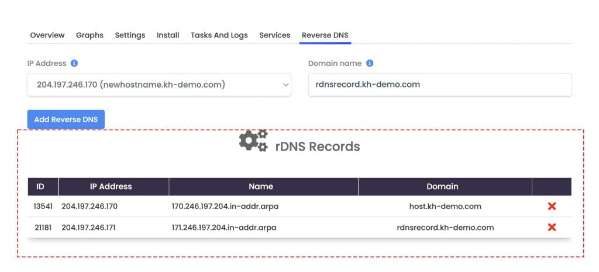
Task: Select record ID 13541
Action: tap(43, 207)
